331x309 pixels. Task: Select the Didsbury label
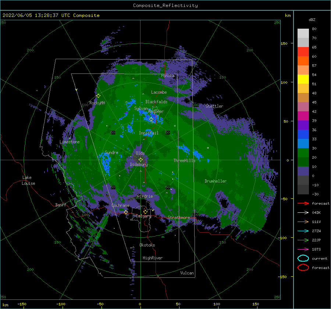click(x=139, y=165)
